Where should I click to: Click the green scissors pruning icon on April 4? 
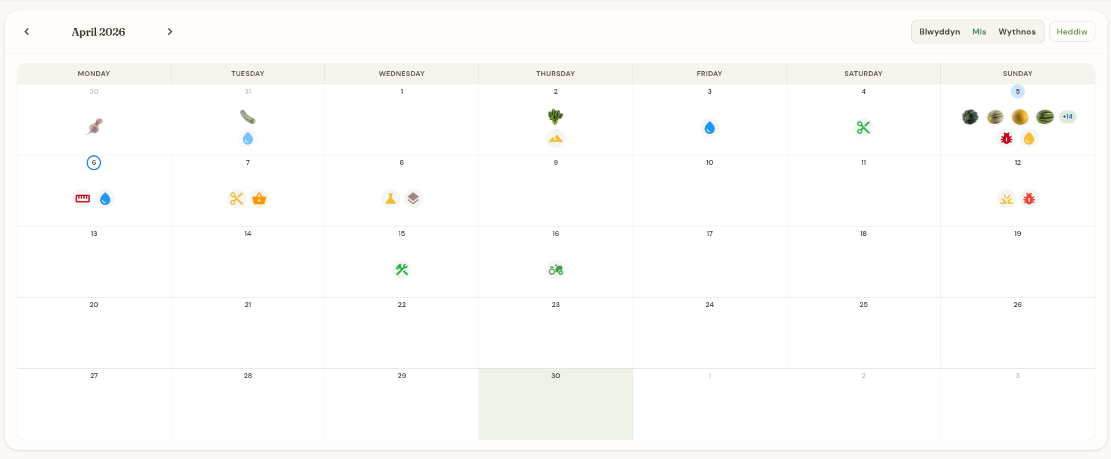click(x=863, y=127)
